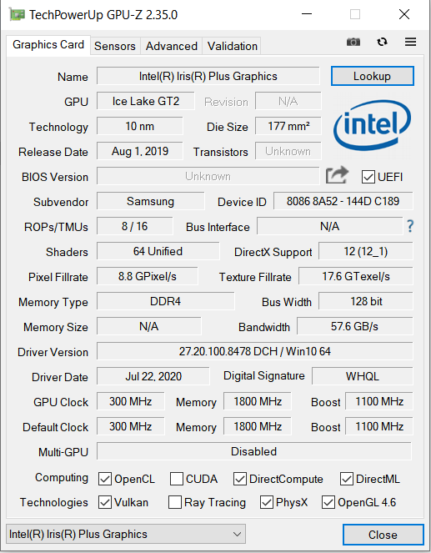
Task: Click the BIOS share/export arrow icon
Action: (x=337, y=175)
